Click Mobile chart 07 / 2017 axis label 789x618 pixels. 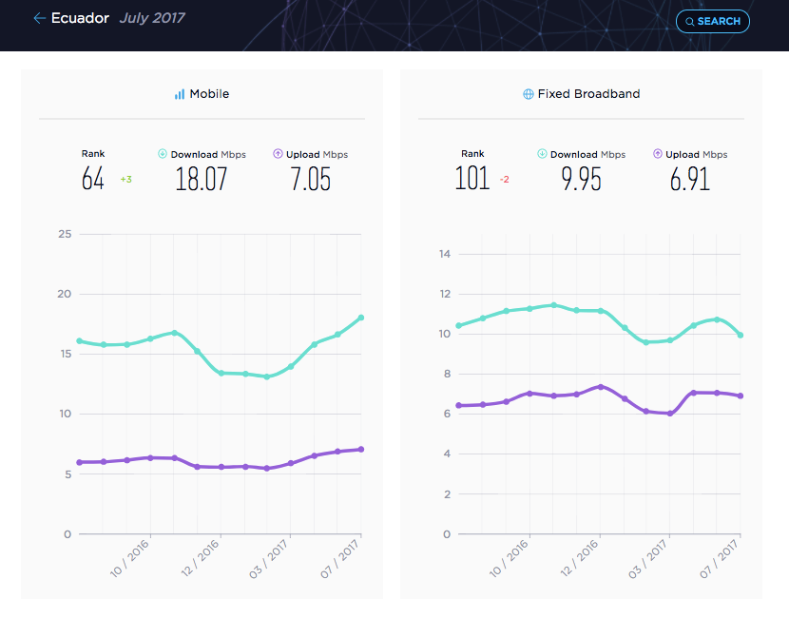point(339,559)
